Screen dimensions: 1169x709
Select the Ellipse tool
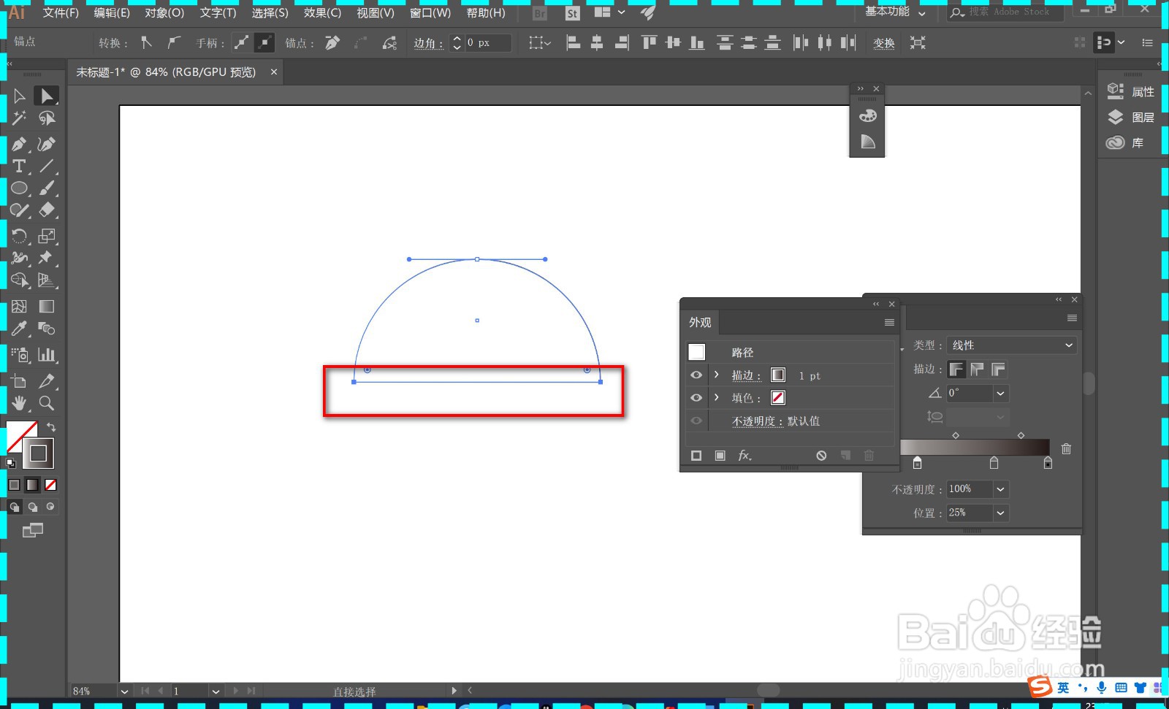tap(20, 188)
